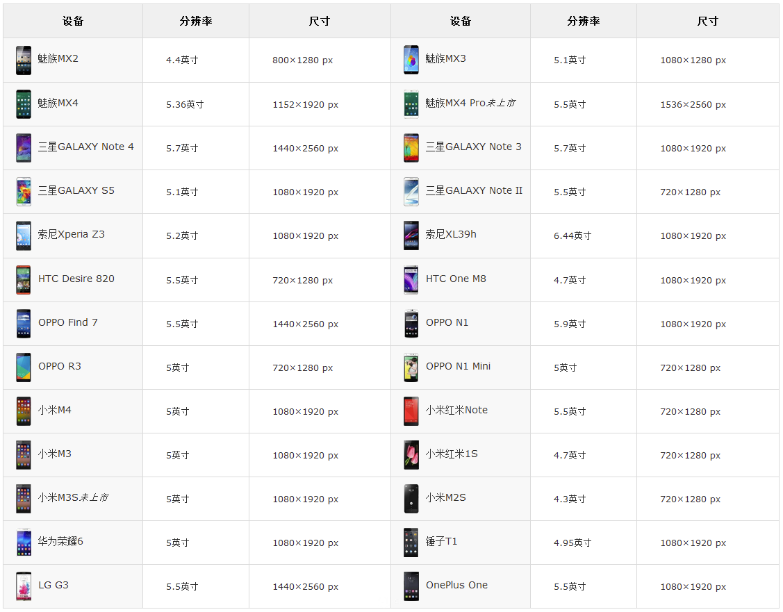Click the left 尺寸 column header
This screenshot has height=612, width=783.
pyautogui.click(x=320, y=21)
